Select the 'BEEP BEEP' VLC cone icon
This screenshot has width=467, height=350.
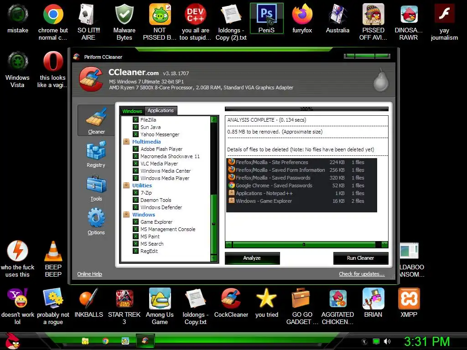pos(53,259)
